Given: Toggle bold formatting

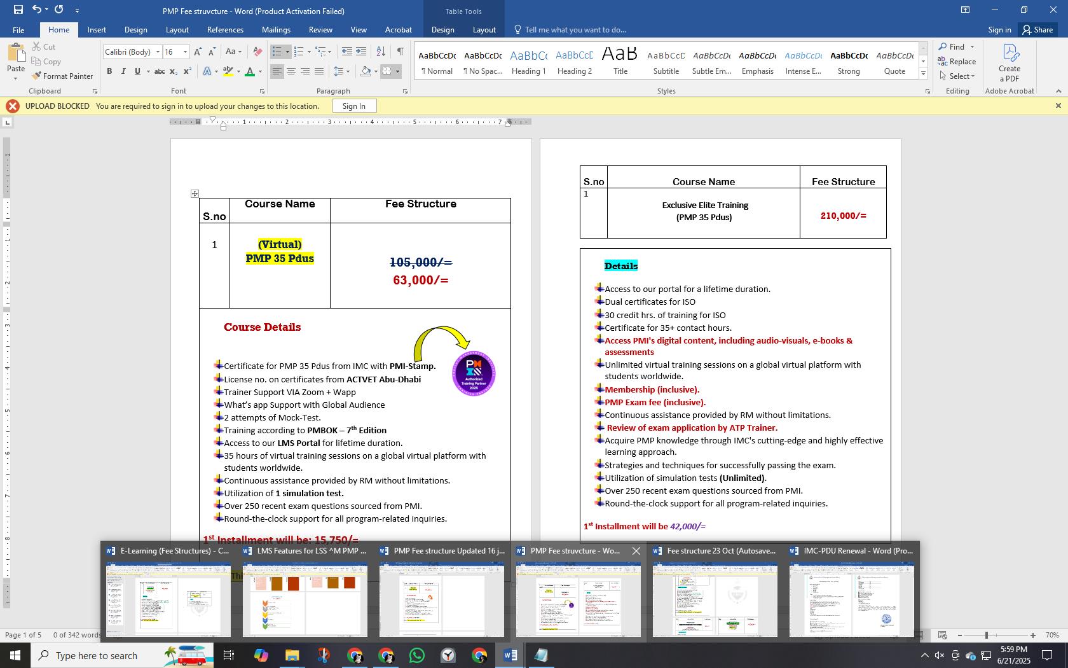Looking at the screenshot, I should click(x=109, y=71).
